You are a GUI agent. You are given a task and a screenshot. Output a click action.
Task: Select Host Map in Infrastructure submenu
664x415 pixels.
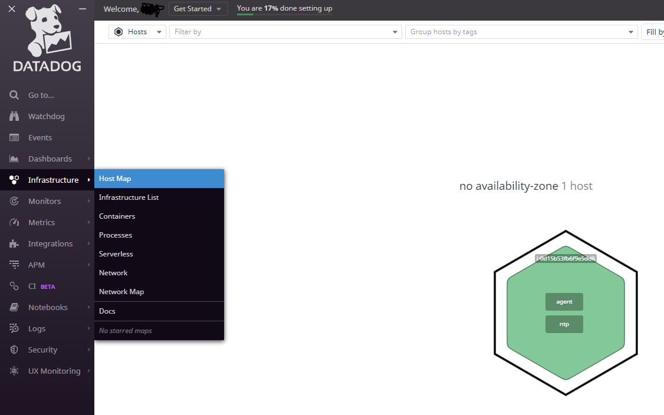tap(159, 178)
